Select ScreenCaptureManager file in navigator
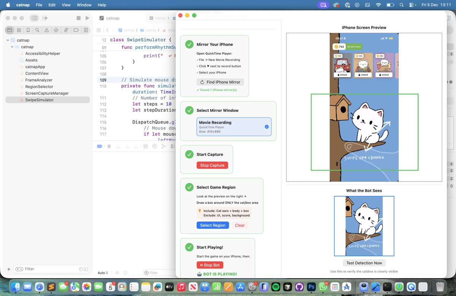Viewport: 456px width, 296px height. pyautogui.click(x=47, y=93)
